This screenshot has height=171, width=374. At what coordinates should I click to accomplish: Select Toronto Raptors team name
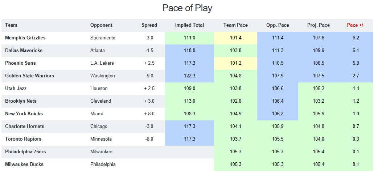[23, 139]
